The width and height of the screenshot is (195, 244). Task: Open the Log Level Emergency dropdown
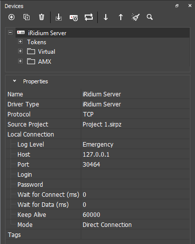click(135, 144)
